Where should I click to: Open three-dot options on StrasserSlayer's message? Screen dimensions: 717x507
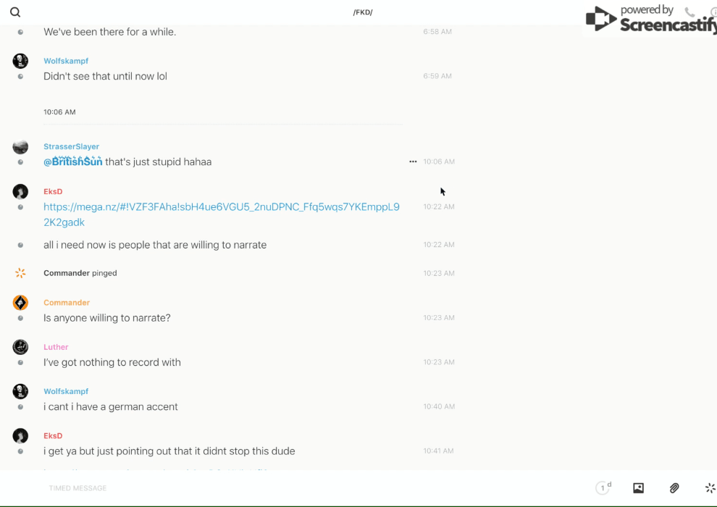coord(413,162)
